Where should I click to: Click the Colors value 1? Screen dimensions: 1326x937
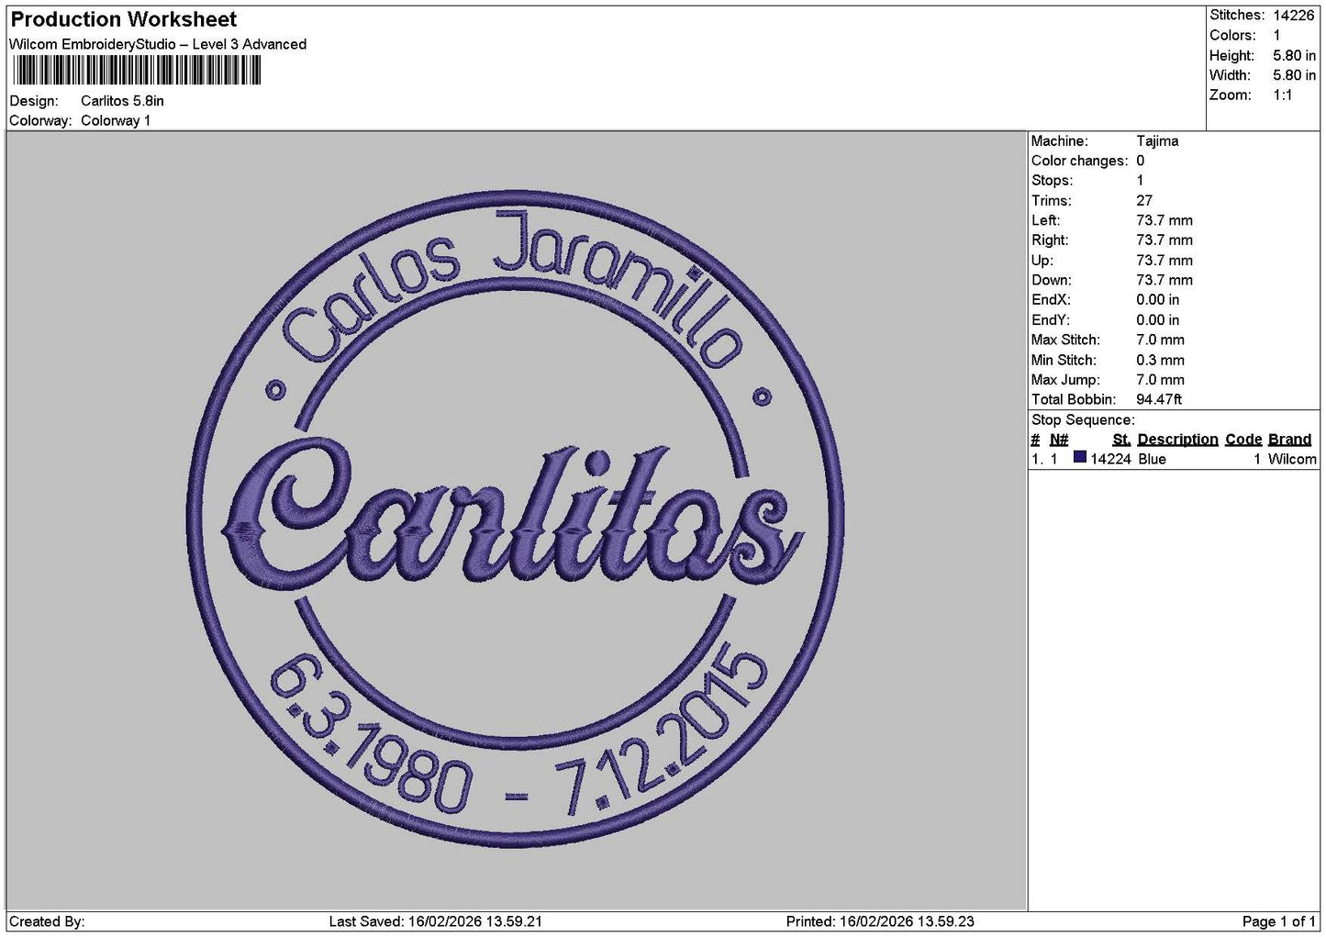[1276, 35]
